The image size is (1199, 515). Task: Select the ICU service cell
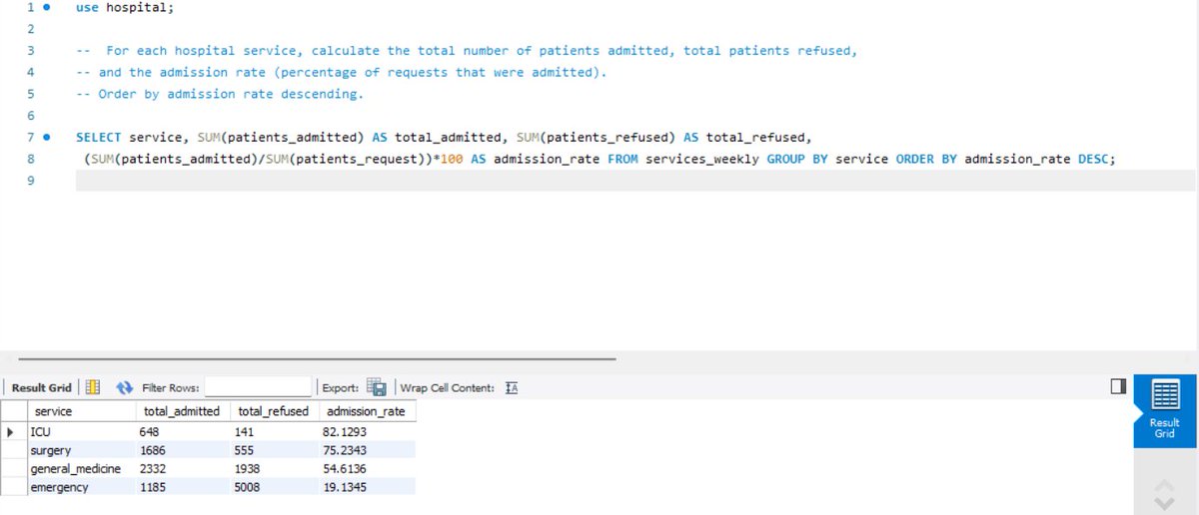tap(81, 432)
